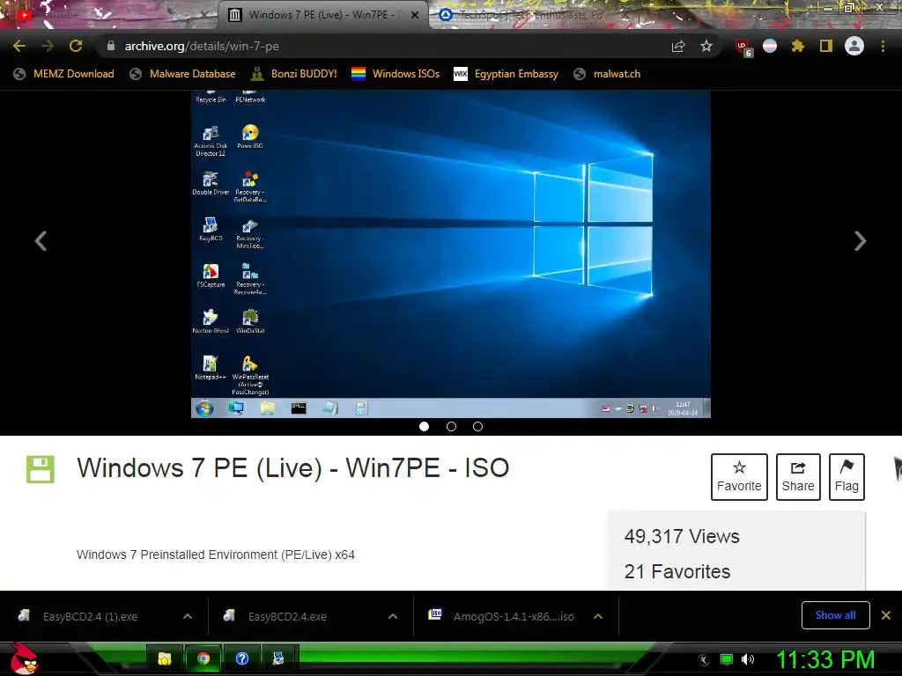
Task: Click the Favorite button
Action: (x=739, y=476)
